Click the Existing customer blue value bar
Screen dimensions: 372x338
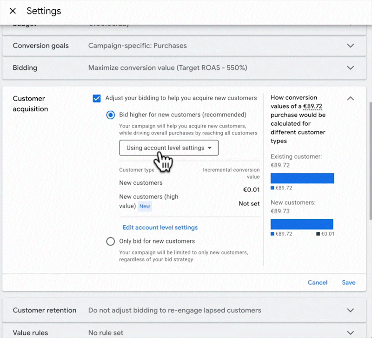tap(302, 178)
